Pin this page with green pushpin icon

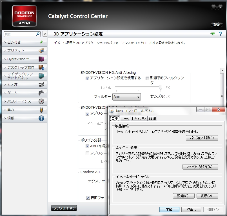(x=213, y=34)
